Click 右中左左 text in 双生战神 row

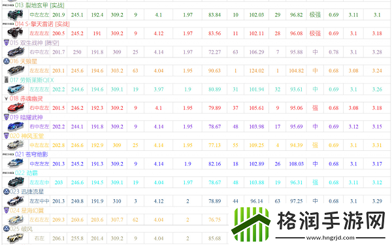point(39,52)
